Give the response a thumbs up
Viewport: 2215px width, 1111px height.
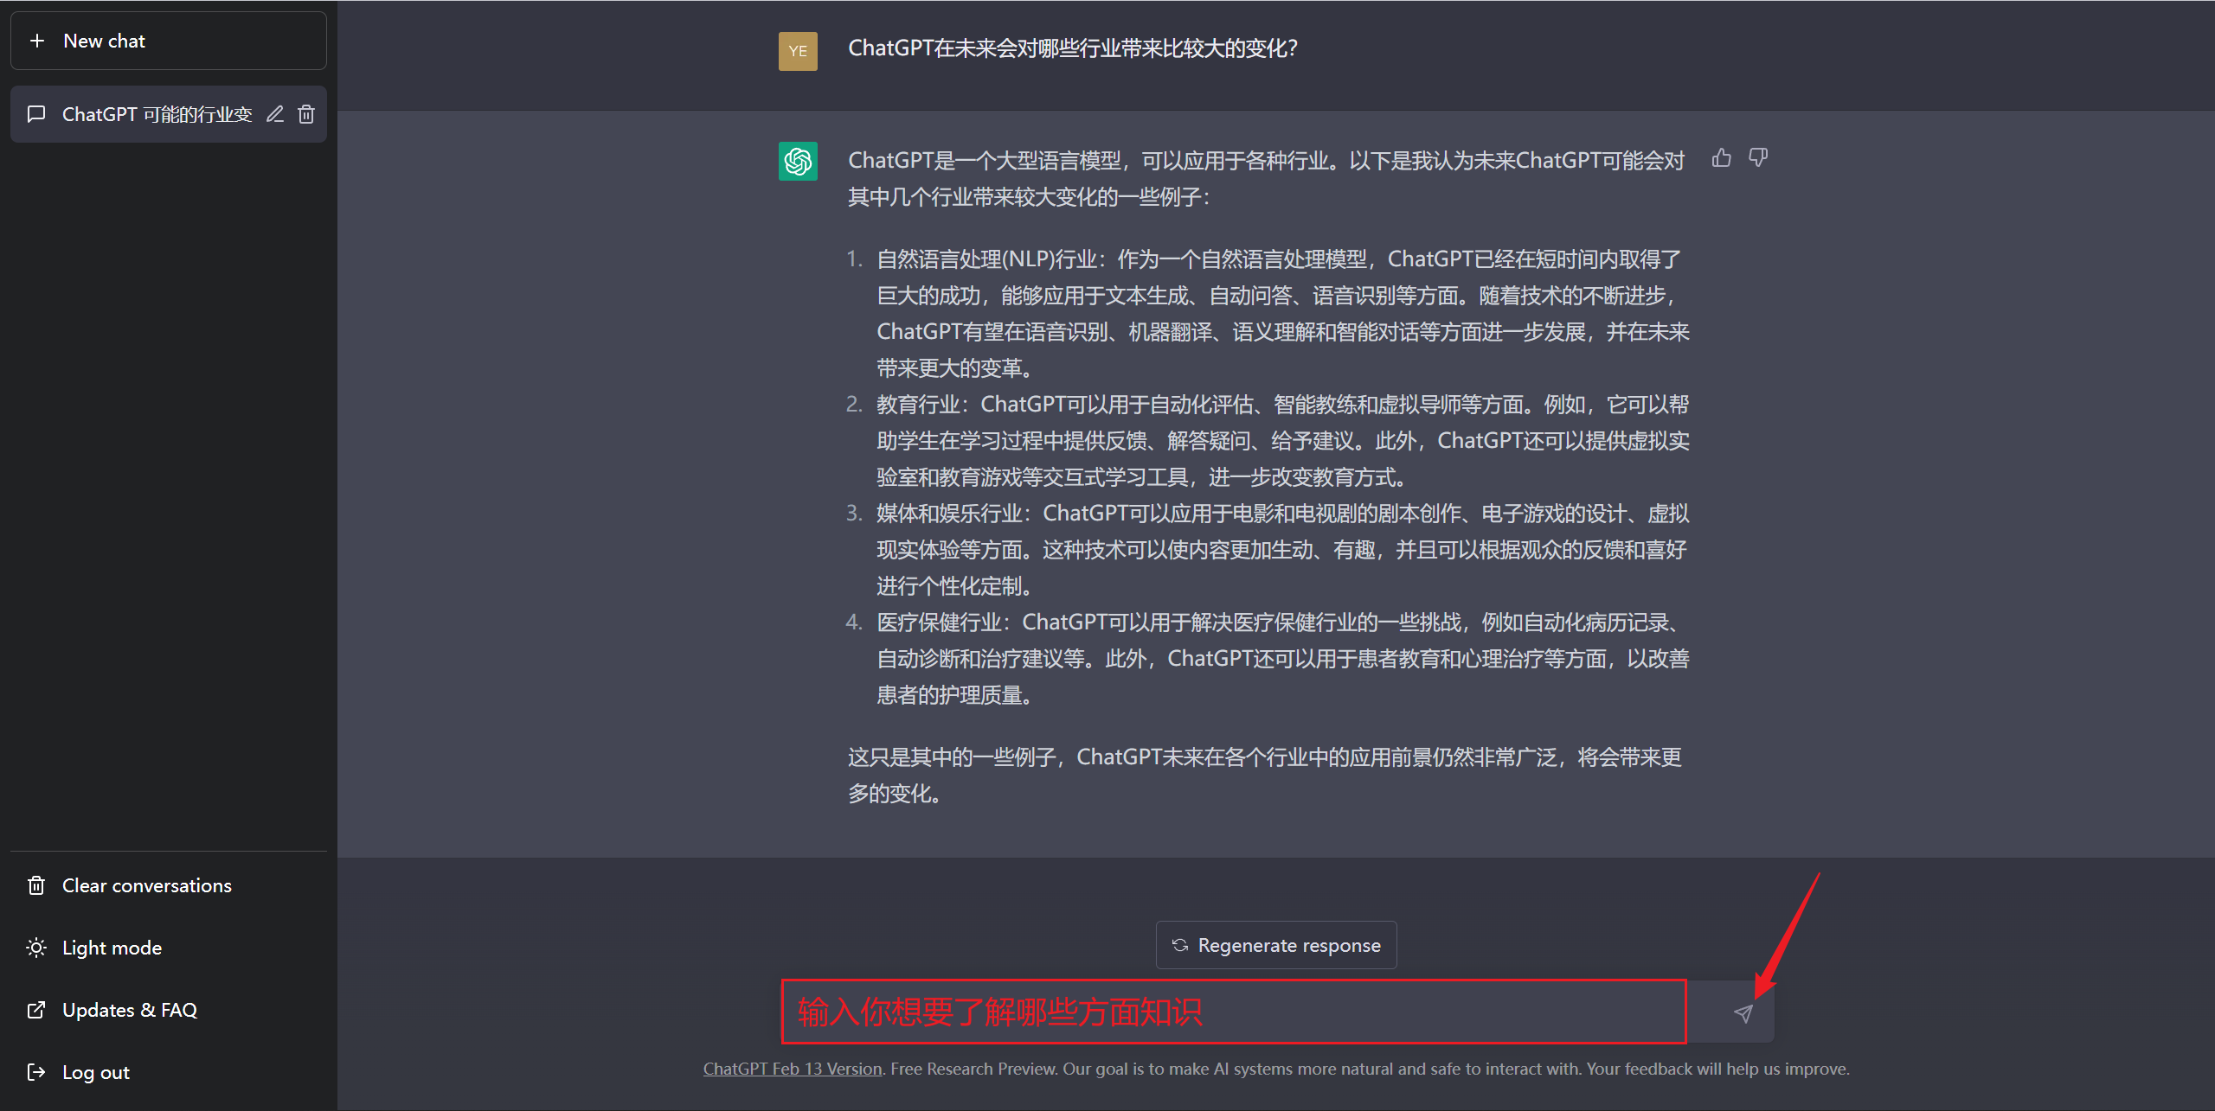coord(1721,158)
